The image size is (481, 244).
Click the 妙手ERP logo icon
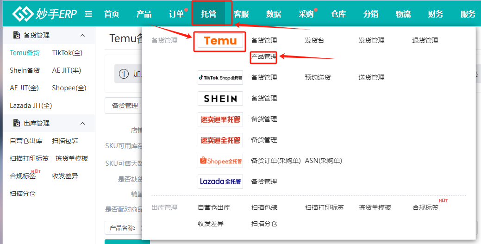[x=23, y=14]
